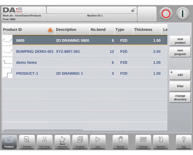Click the horizontal scrollbar under the product list
Image resolution: width=193 pixels, height=155 pixels.
click(43, 130)
